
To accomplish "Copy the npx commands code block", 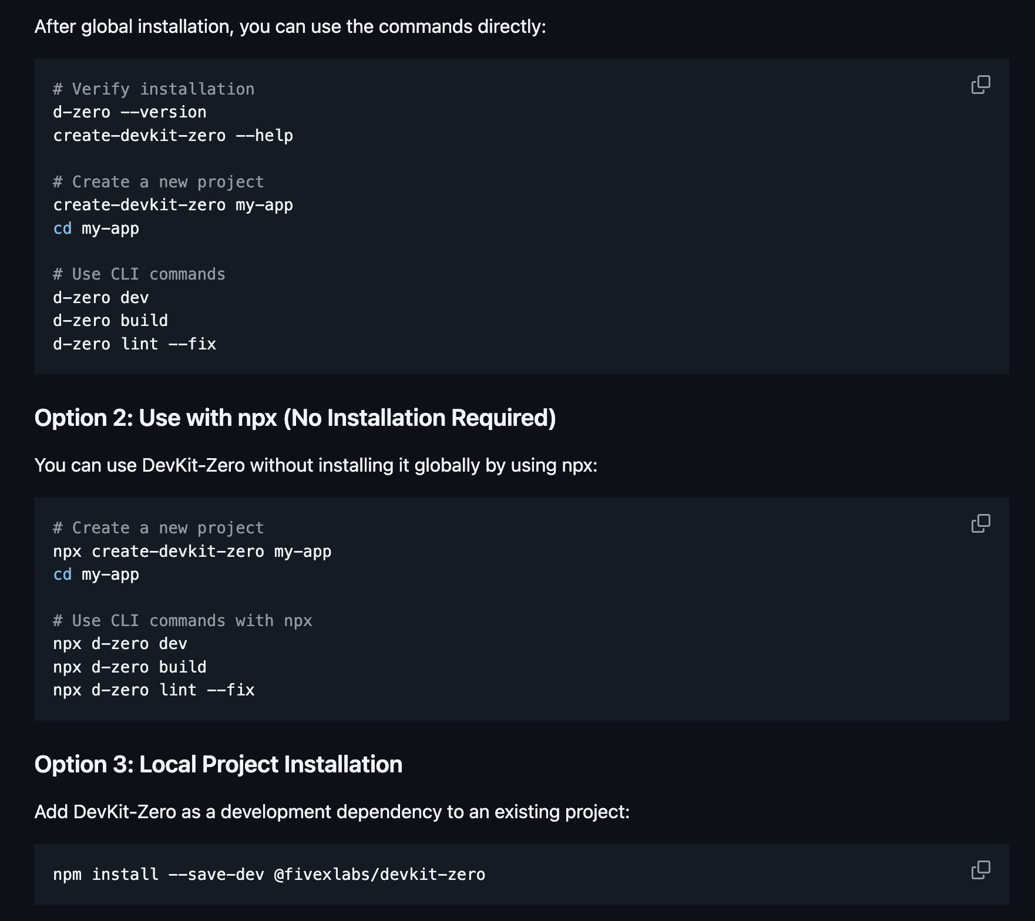I will click(x=980, y=523).
